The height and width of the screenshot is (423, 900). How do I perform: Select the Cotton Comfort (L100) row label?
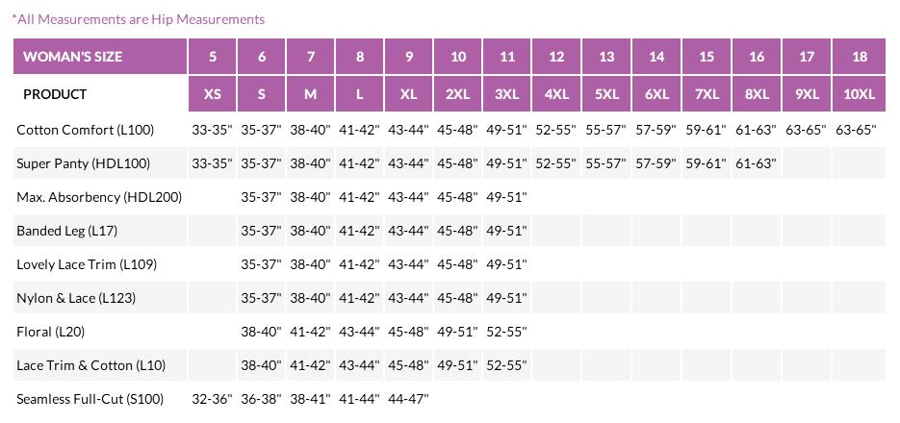(x=85, y=130)
